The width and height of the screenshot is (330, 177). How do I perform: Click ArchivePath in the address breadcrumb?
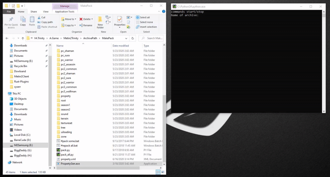pos(90,38)
